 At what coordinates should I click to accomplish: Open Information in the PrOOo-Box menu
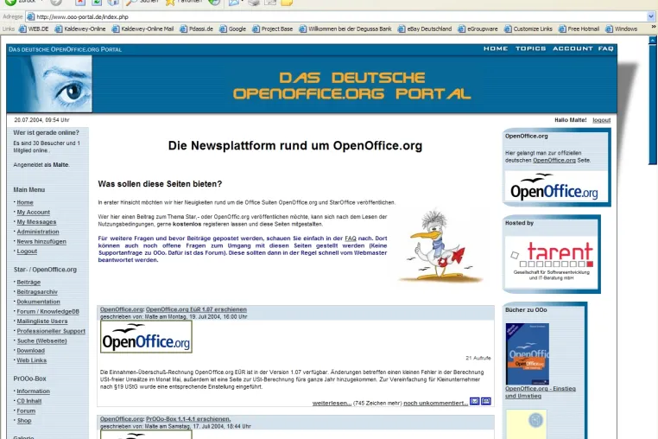click(33, 391)
